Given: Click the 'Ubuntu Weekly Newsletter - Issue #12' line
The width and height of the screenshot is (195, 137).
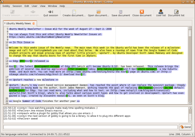Looking at the screenshot, I should pyautogui.click(x=60, y=29).
